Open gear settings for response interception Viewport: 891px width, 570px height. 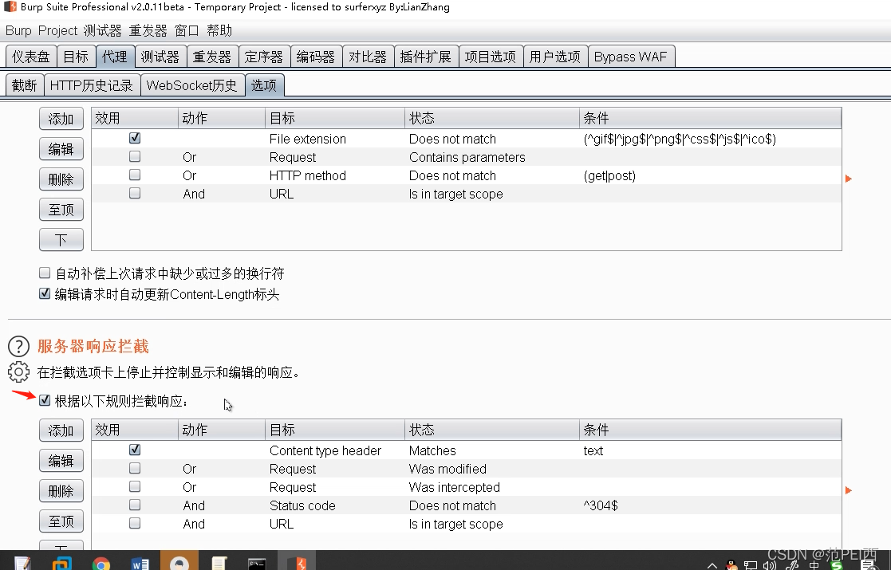pos(19,371)
